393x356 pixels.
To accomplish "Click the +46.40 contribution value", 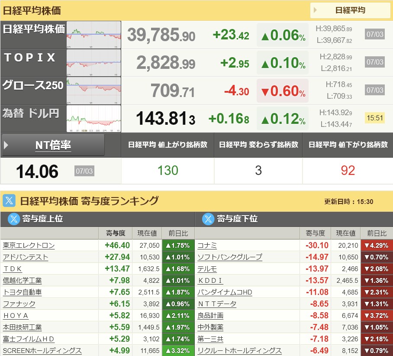I will pos(117,246).
